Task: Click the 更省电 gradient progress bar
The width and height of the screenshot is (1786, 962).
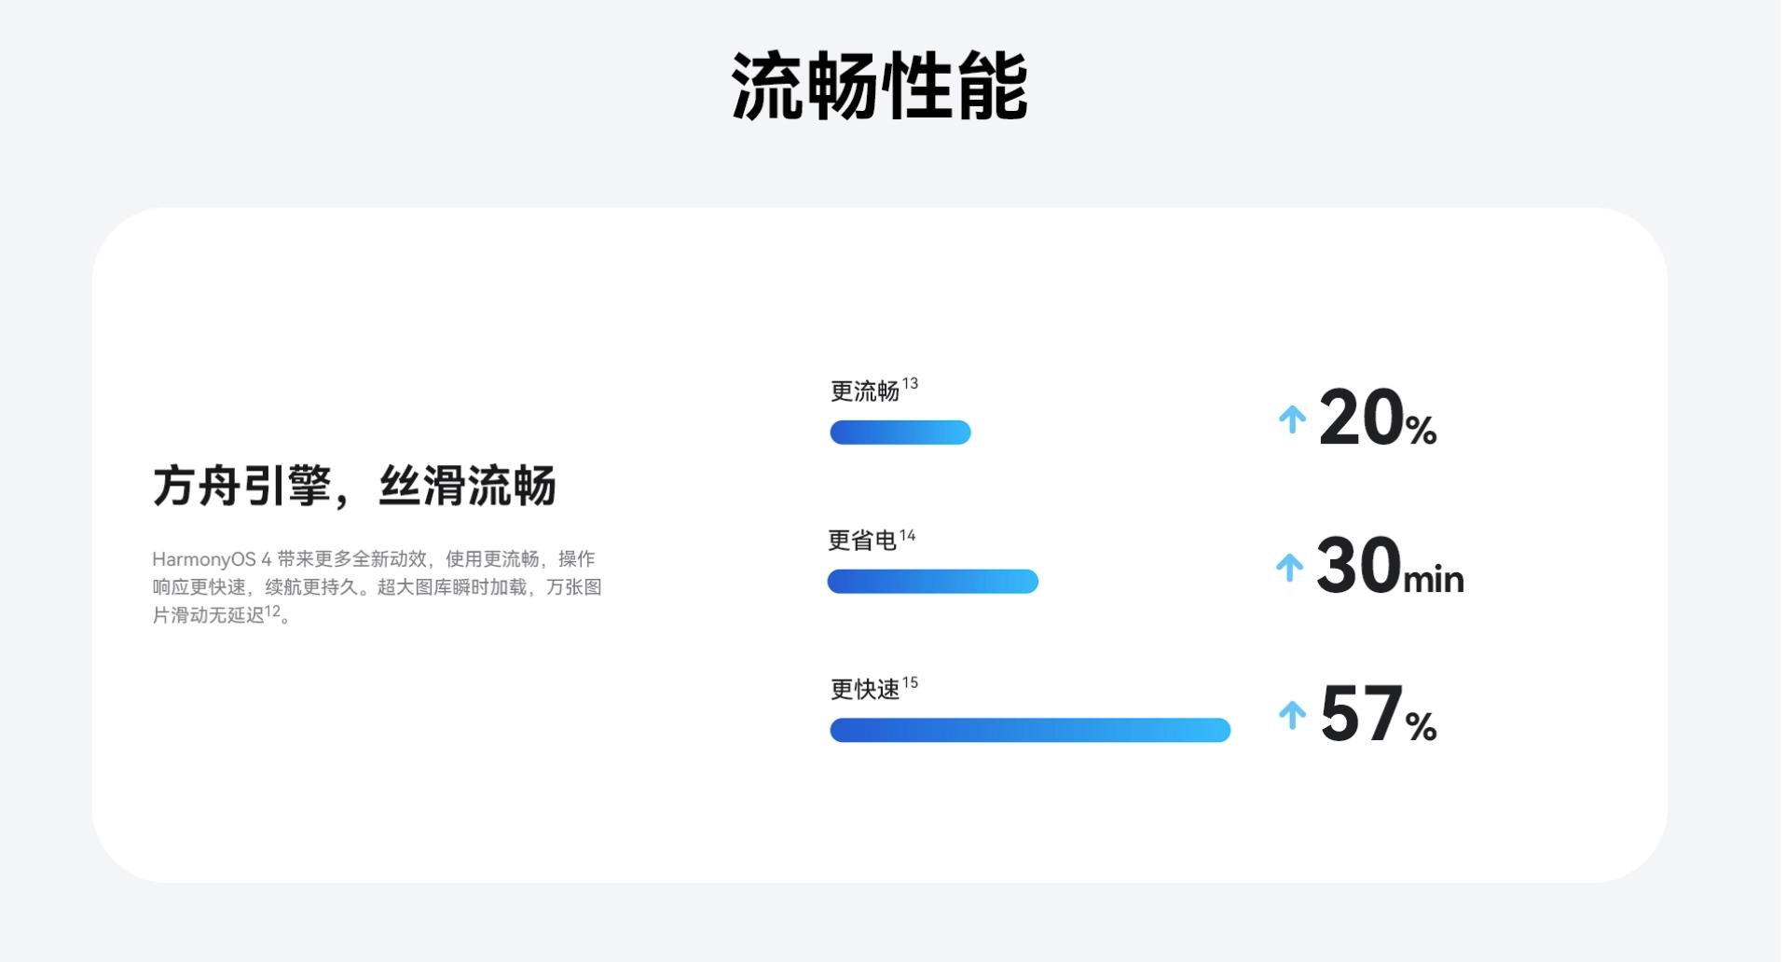Action: tap(932, 582)
